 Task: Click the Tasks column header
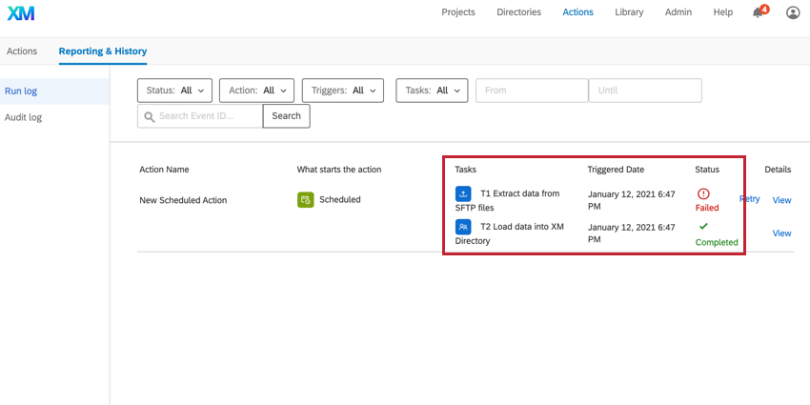(x=465, y=170)
